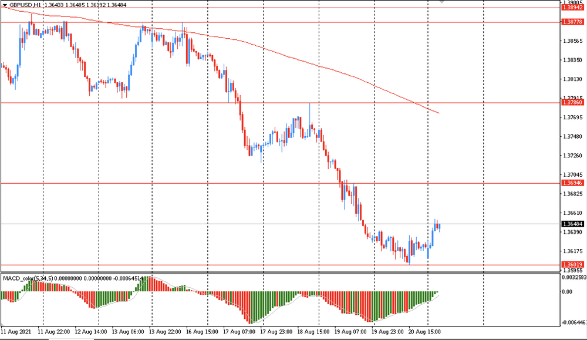Click the GBPUSD,H1 chart title text
This screenshot has height=340, width=587.
(x=25, y=5)
